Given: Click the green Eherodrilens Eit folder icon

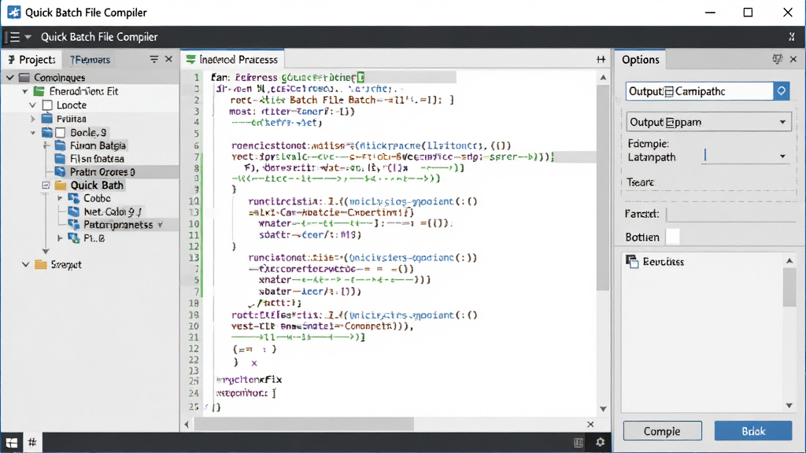Looking at the screenshot, I should [x=39, y=91].
